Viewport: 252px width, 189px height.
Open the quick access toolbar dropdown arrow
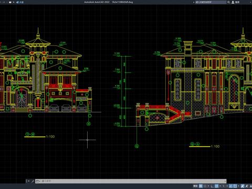click(14, 2)
